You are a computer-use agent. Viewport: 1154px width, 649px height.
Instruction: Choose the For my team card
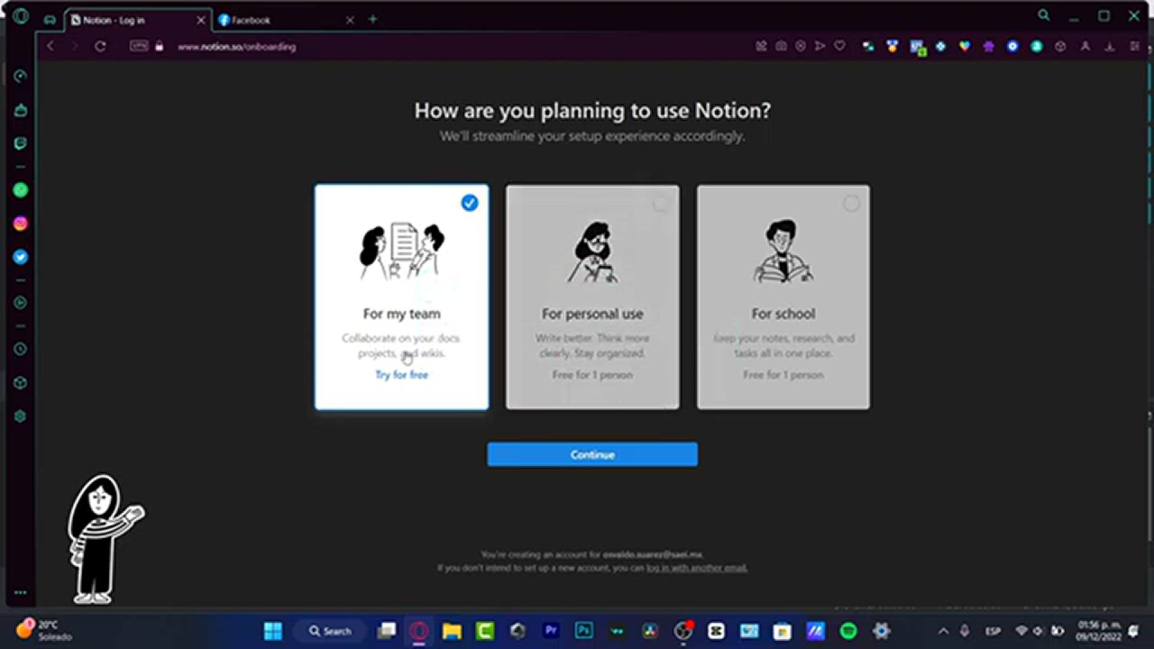[401, 297]
